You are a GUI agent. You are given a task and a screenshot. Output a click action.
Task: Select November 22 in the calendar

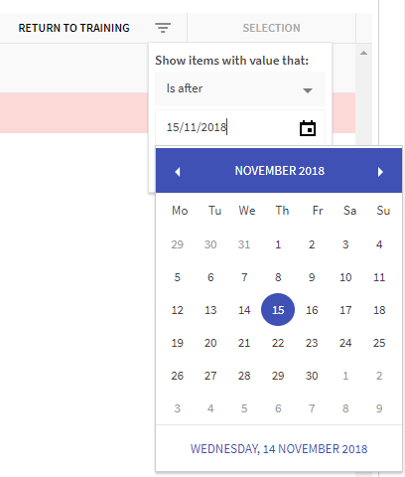pos(278,343)
